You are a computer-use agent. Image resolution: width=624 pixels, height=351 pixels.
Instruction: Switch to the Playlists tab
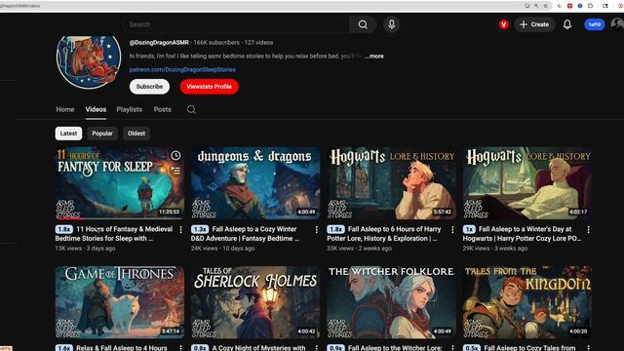[130, 109]
